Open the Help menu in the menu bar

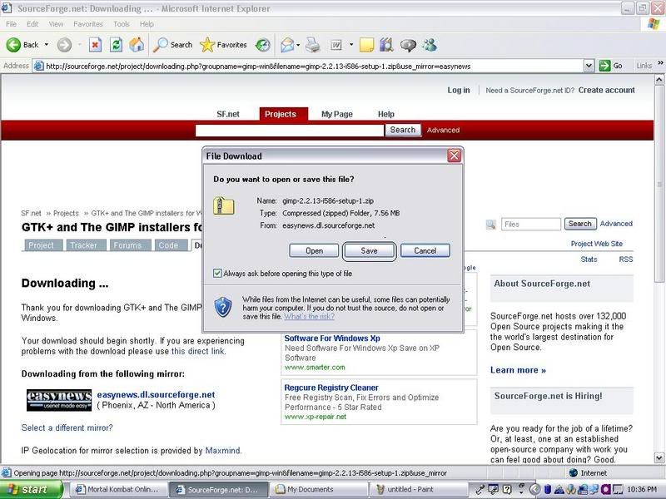pyautogui.click(x=147, y=24)
